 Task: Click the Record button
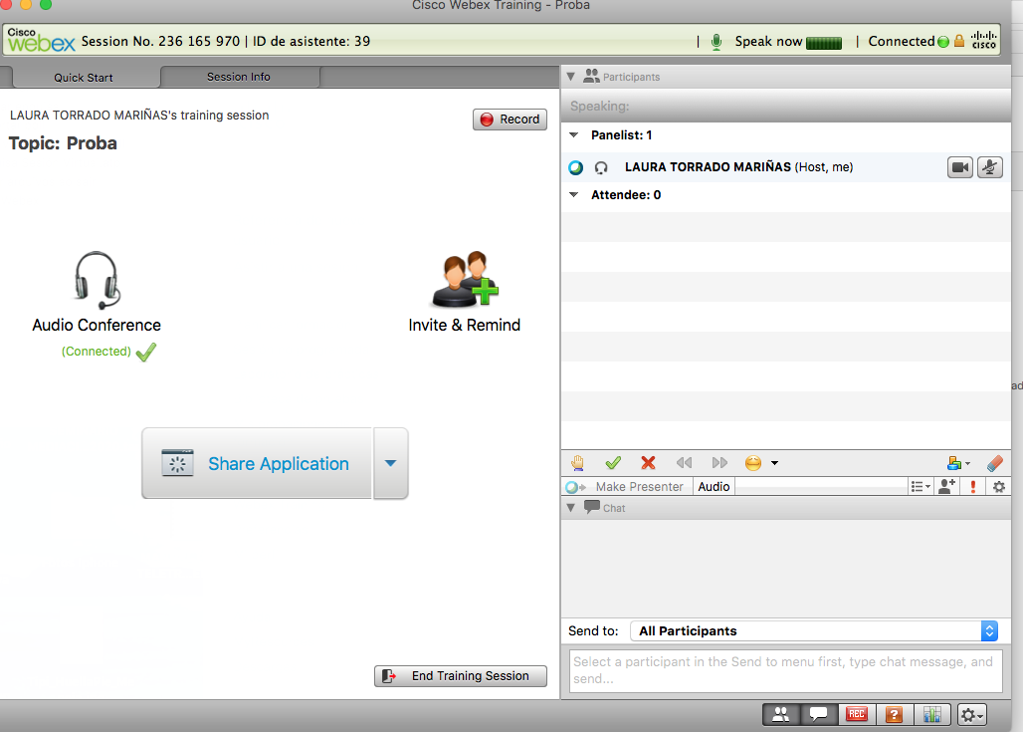click(x=510, y=120)
